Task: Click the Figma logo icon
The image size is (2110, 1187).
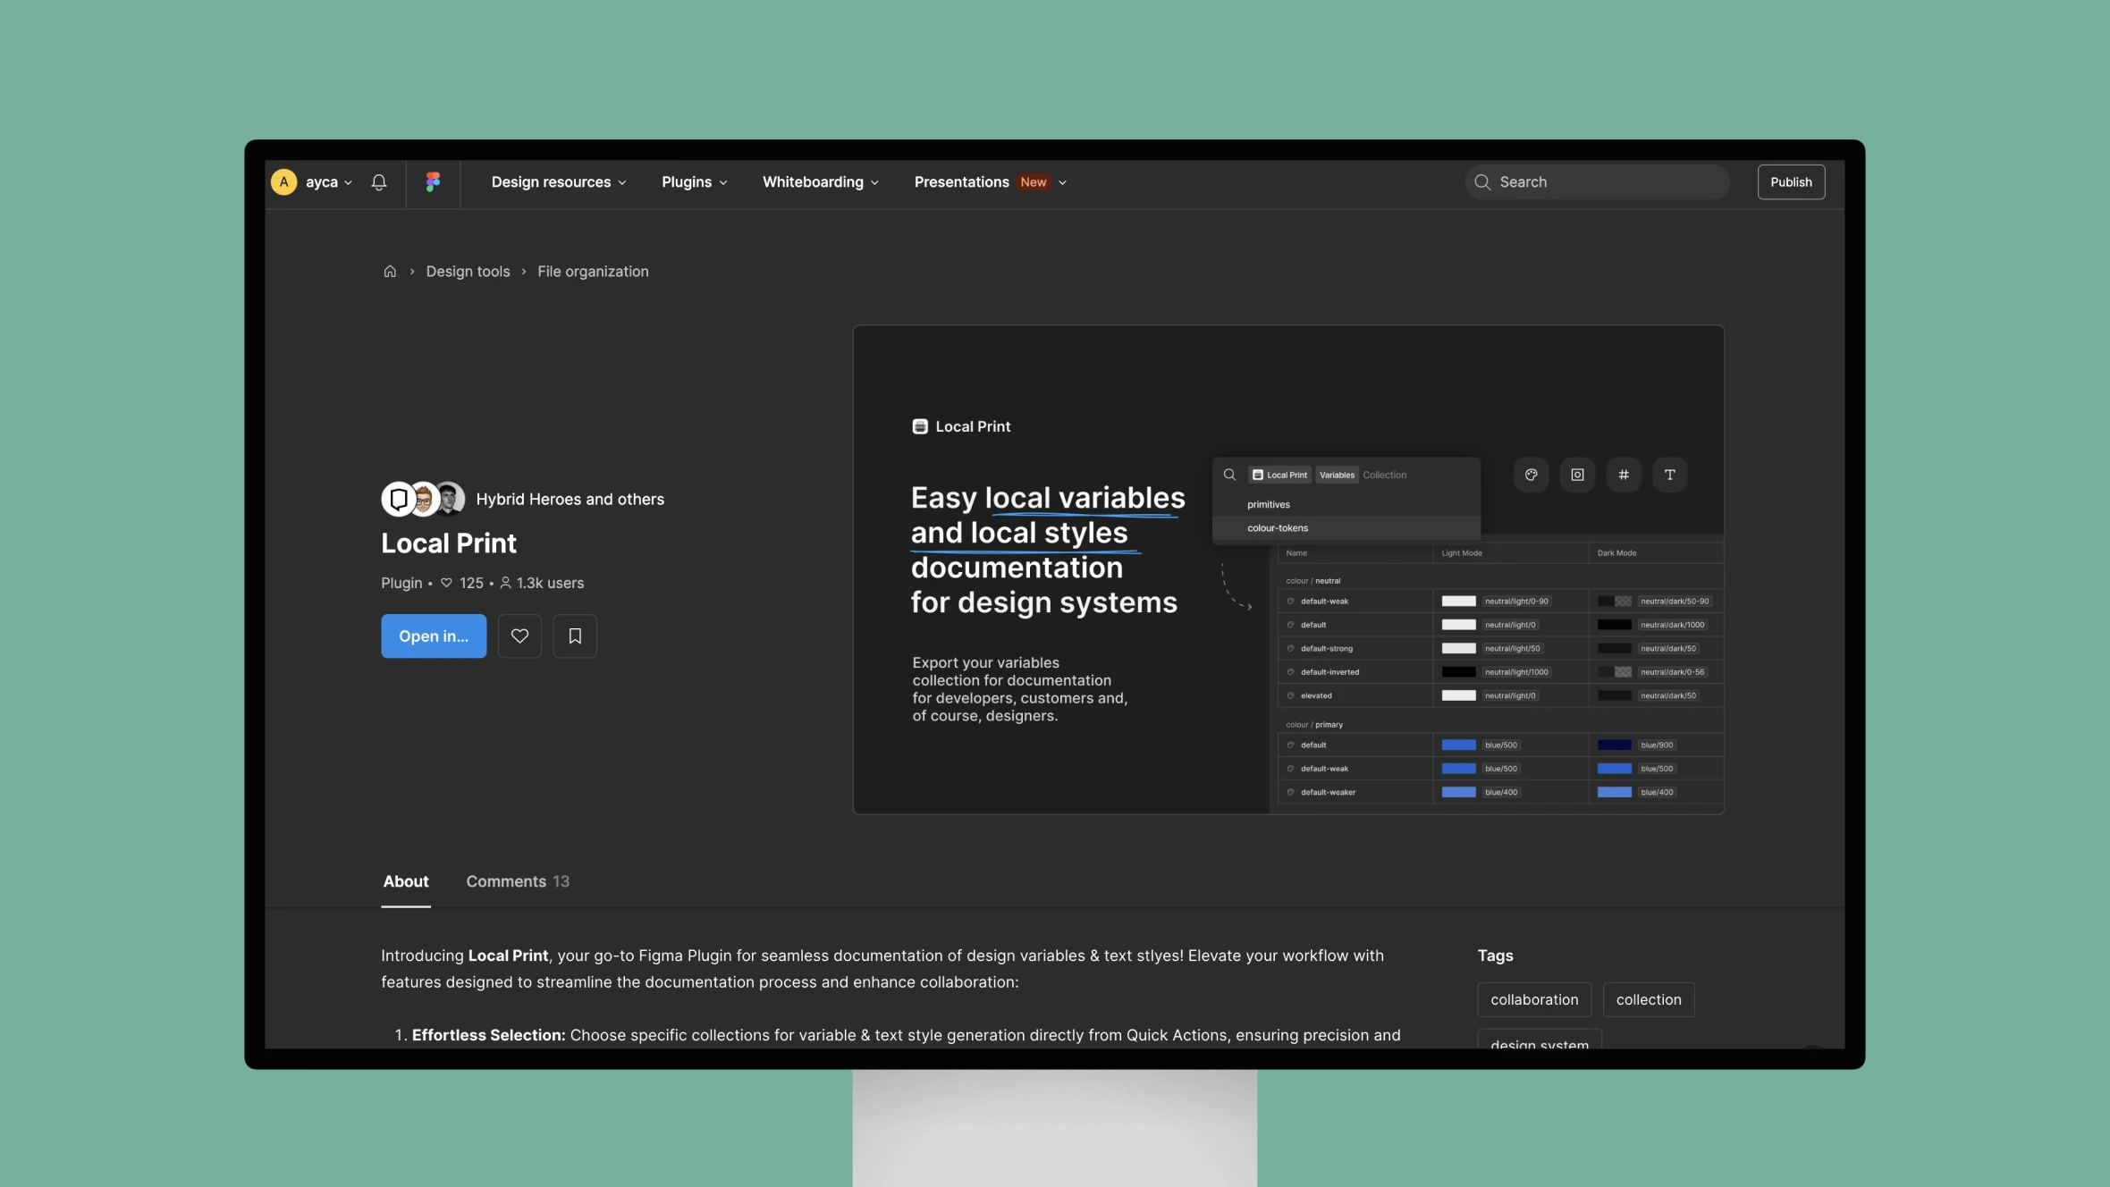Action: (x=433, y=182)
